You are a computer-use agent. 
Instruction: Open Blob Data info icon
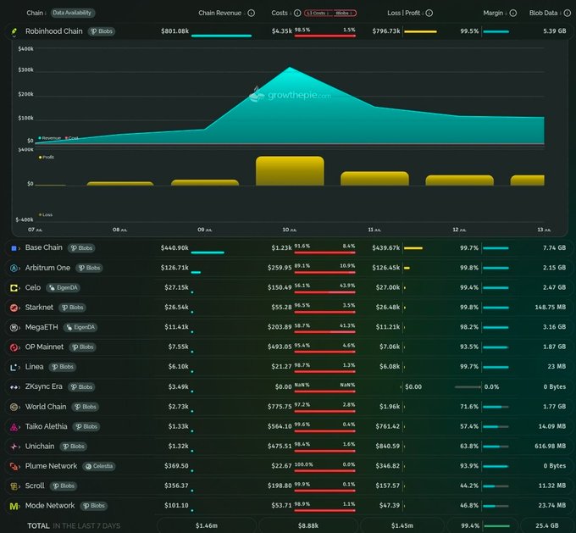pyautogui.click(x=568, y=14)
